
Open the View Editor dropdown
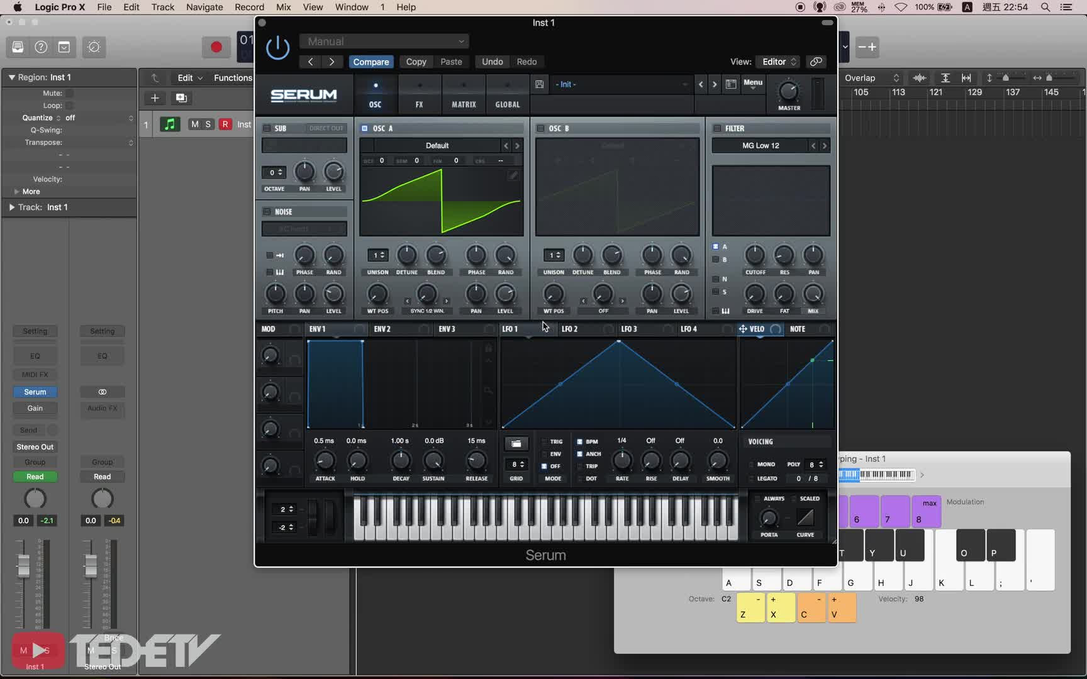[779, 62]
